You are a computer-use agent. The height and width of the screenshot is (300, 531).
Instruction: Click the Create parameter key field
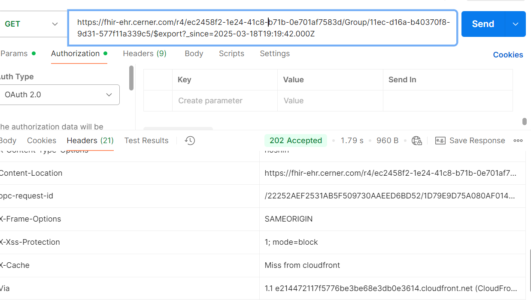coord(225,101)
